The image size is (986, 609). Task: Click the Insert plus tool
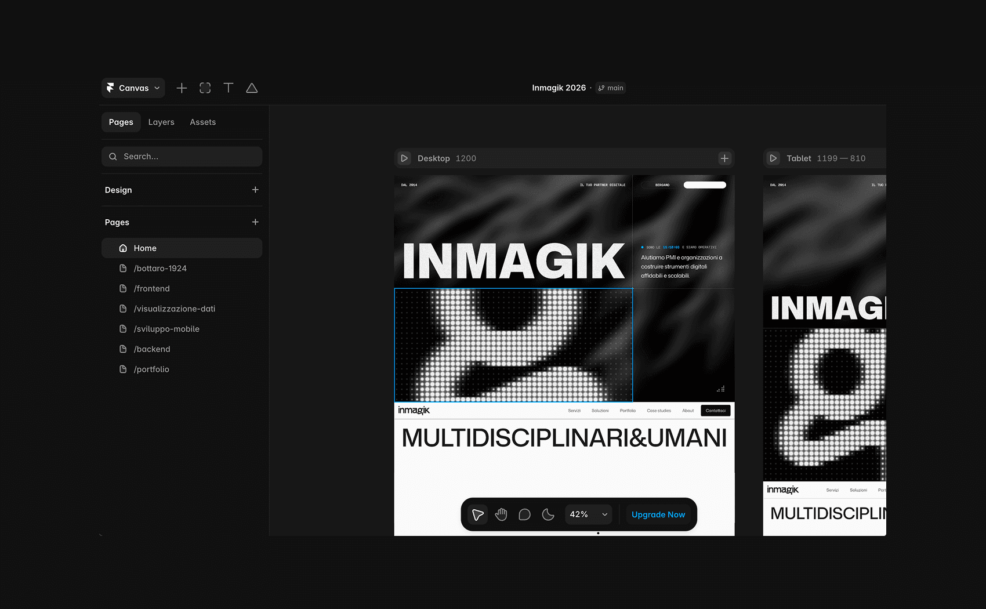(x=182, y=88)
